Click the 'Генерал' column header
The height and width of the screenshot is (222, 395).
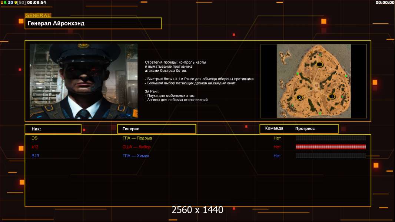157,129
